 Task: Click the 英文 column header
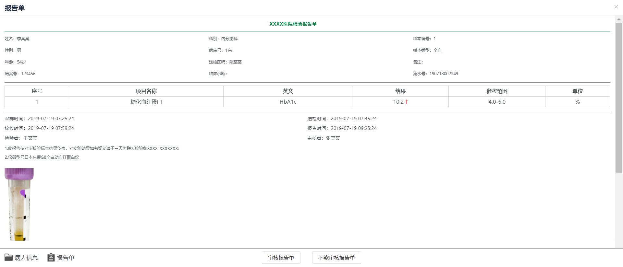287,91
